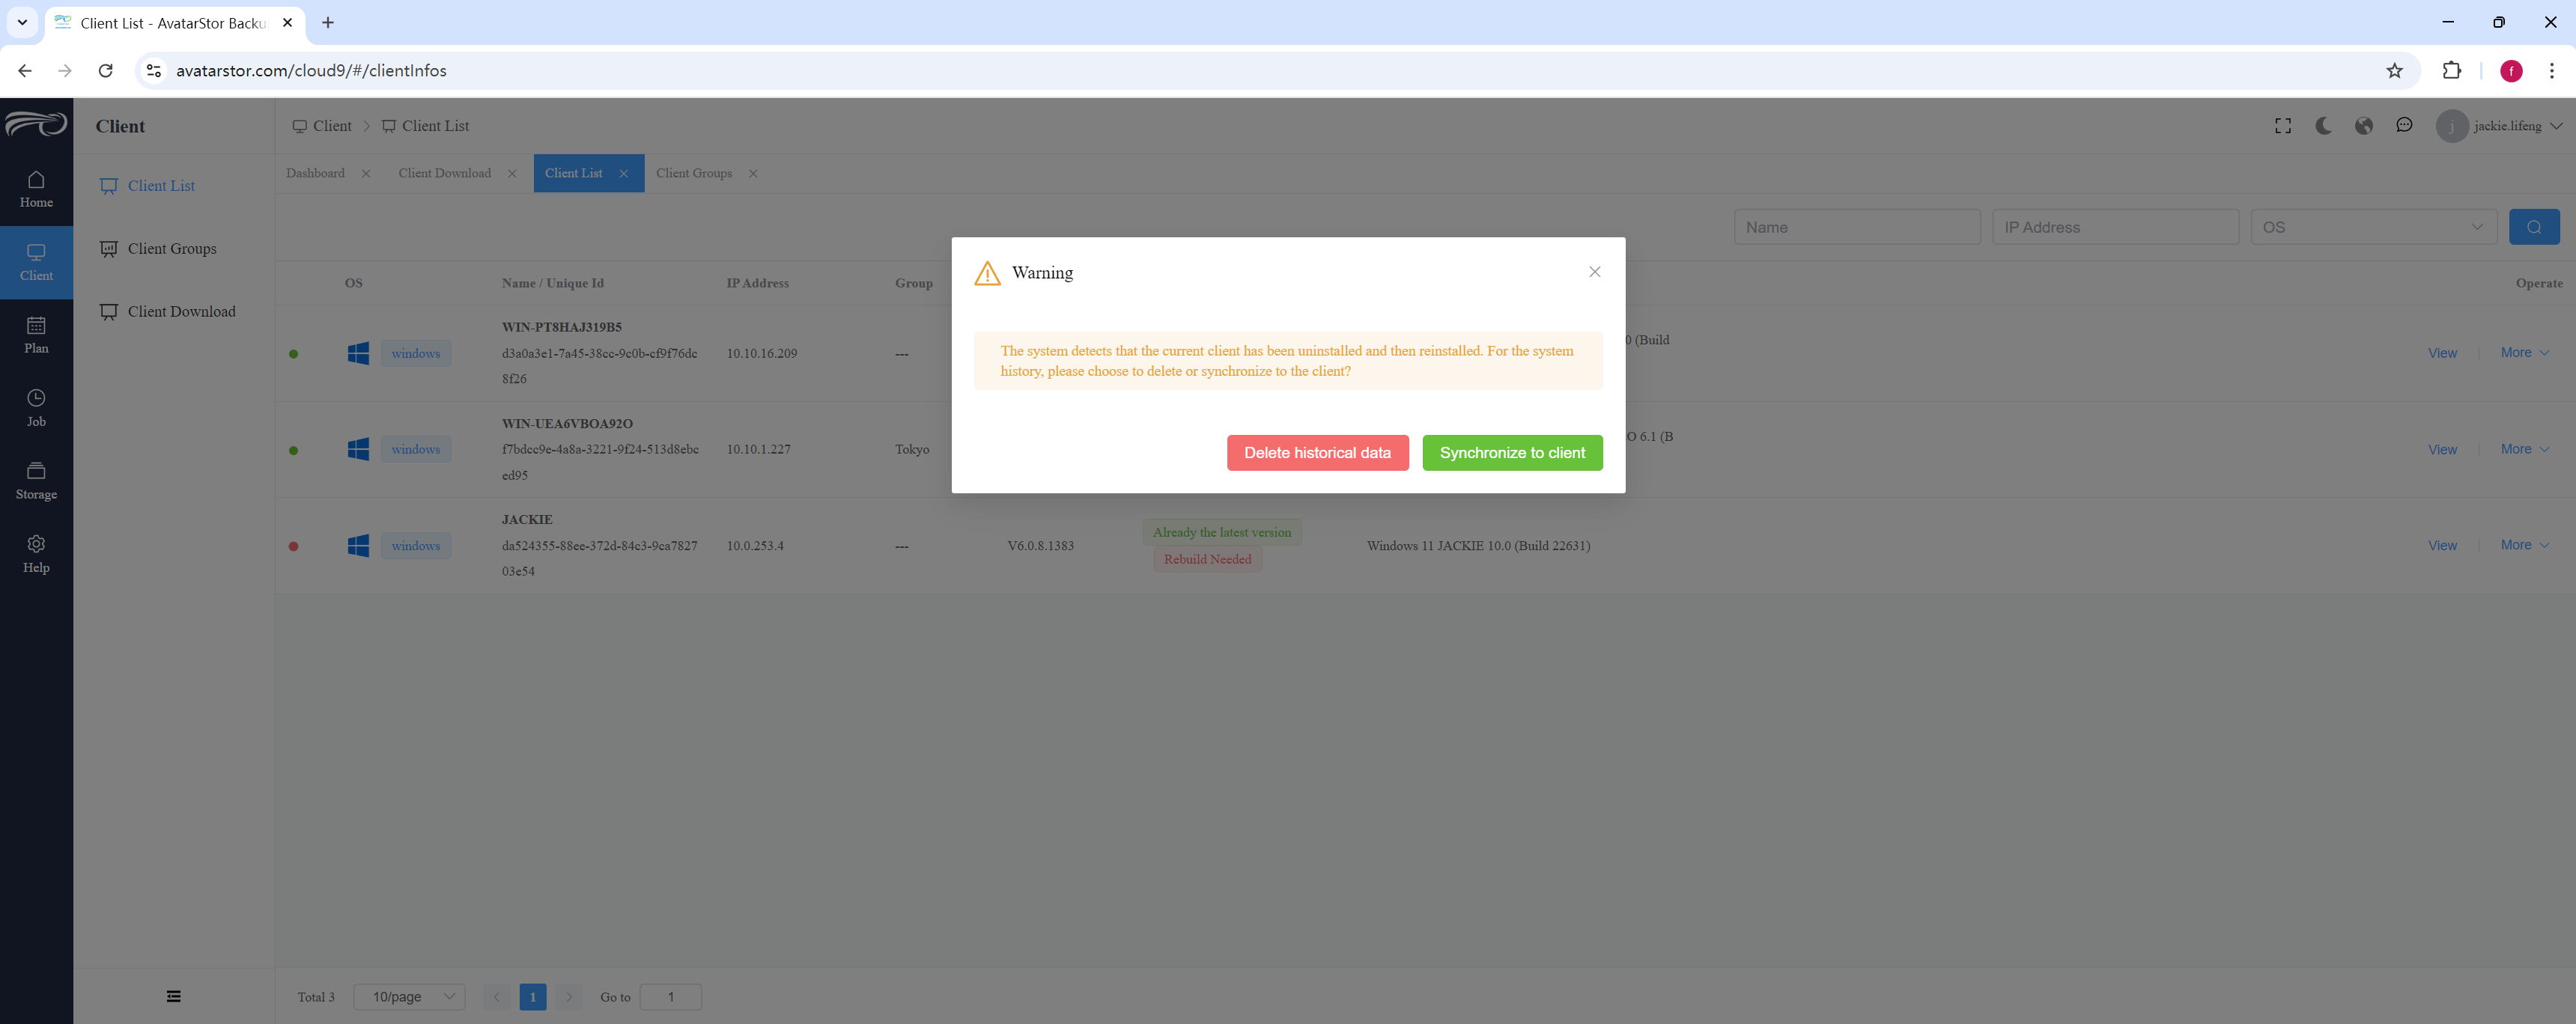Open browser extensions icon

click(2451, 71)
